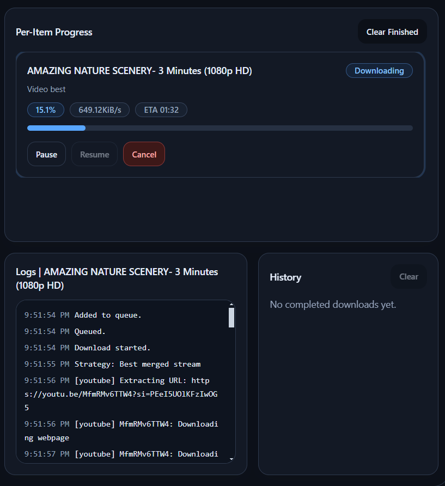Select the Per-Item Progress header

click(x=54, y=32)
